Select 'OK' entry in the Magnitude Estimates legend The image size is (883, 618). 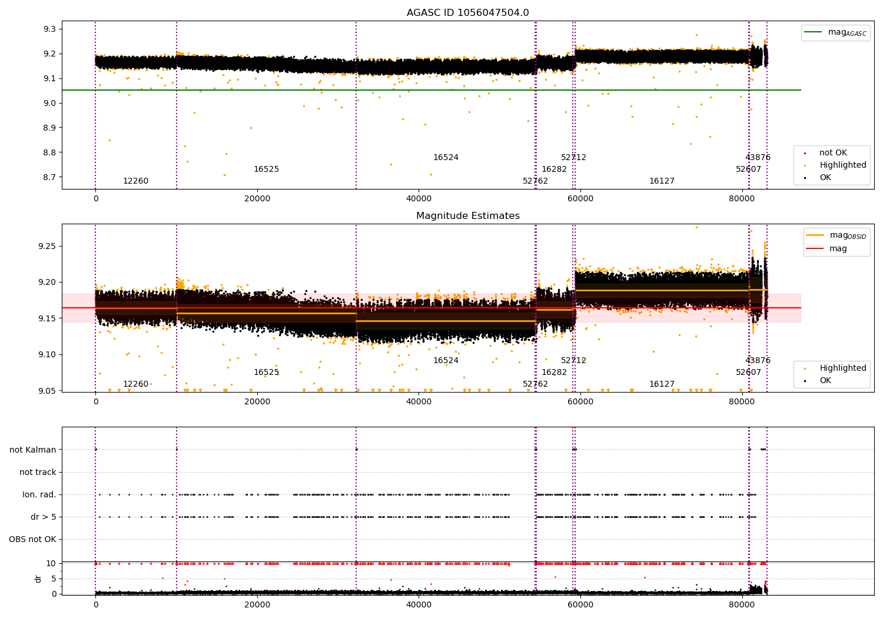point(825,381)
